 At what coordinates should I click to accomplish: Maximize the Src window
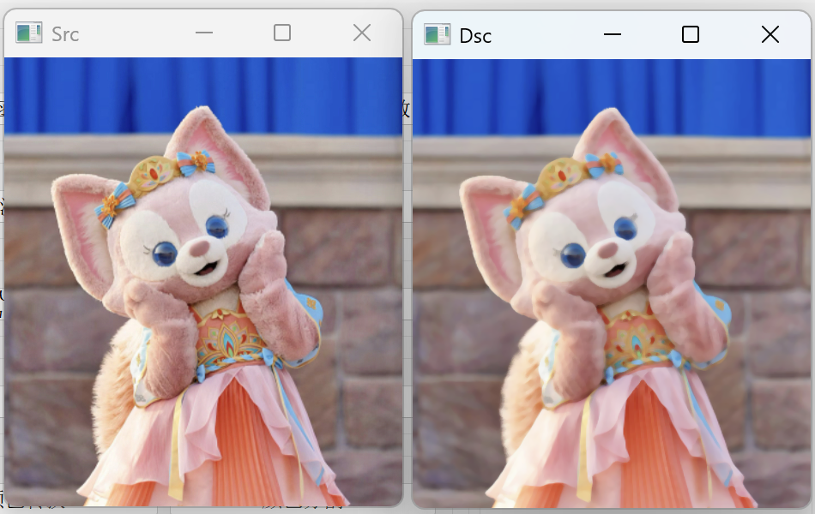pos(282,33)
